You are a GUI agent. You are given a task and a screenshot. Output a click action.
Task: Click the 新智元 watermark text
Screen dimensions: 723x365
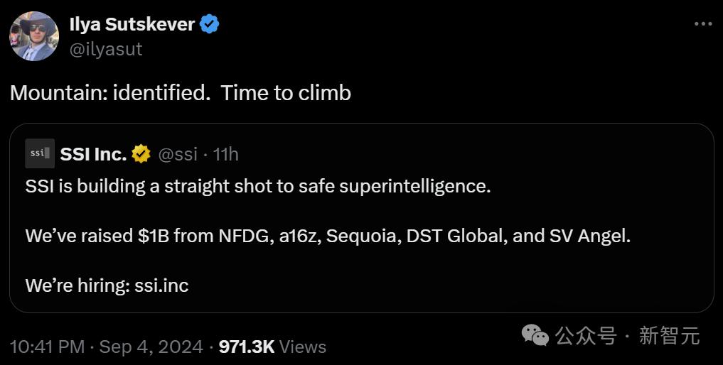click(x=669, y=335)
